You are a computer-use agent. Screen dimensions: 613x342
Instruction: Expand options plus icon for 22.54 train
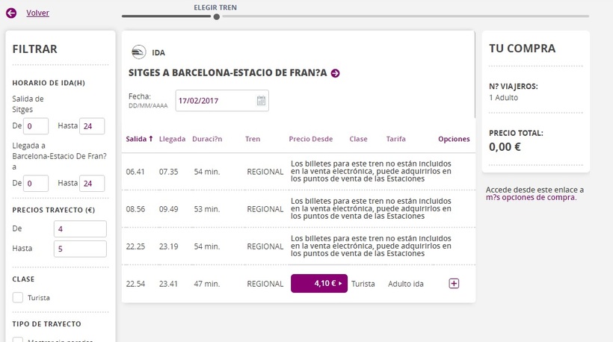(x=454, y=284)
